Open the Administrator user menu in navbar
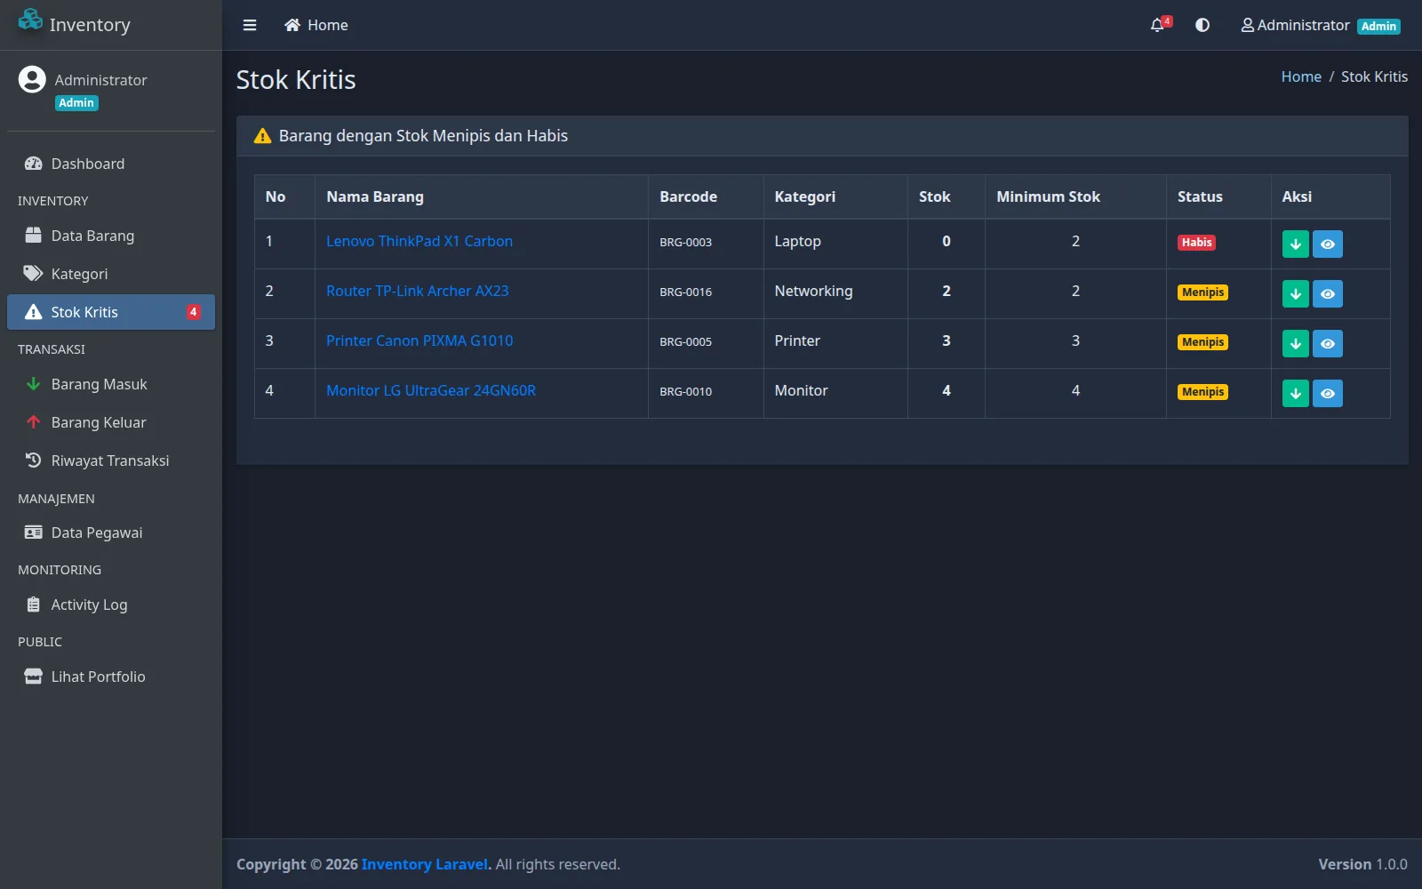The width and height of the screenshot is (1422, 889). [x=1320, y=25]
